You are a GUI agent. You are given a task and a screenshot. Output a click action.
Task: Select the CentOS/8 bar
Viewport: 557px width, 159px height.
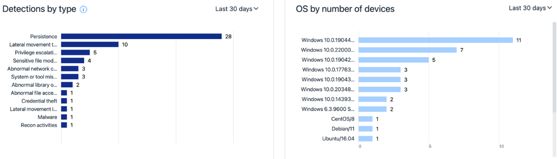366,119
